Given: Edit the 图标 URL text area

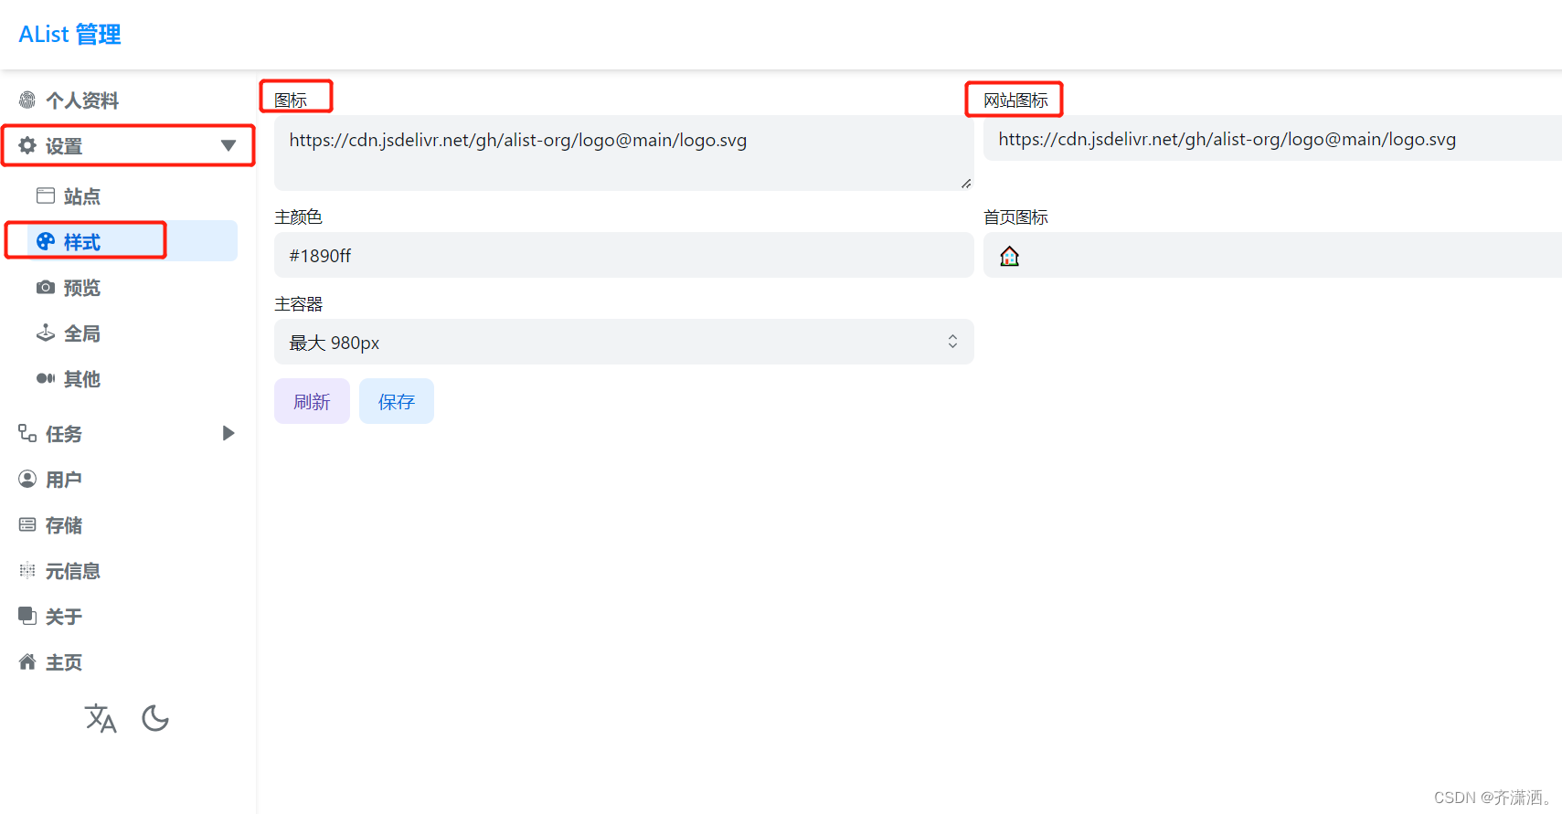Looking at the screenshot, I should click(x=624, y=153).
